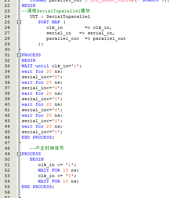Click 'WAIT FOR 10 ns;' on line 54
Image resolution: width=187 pixels, height=198 pixels.
[x=58, y=181]
